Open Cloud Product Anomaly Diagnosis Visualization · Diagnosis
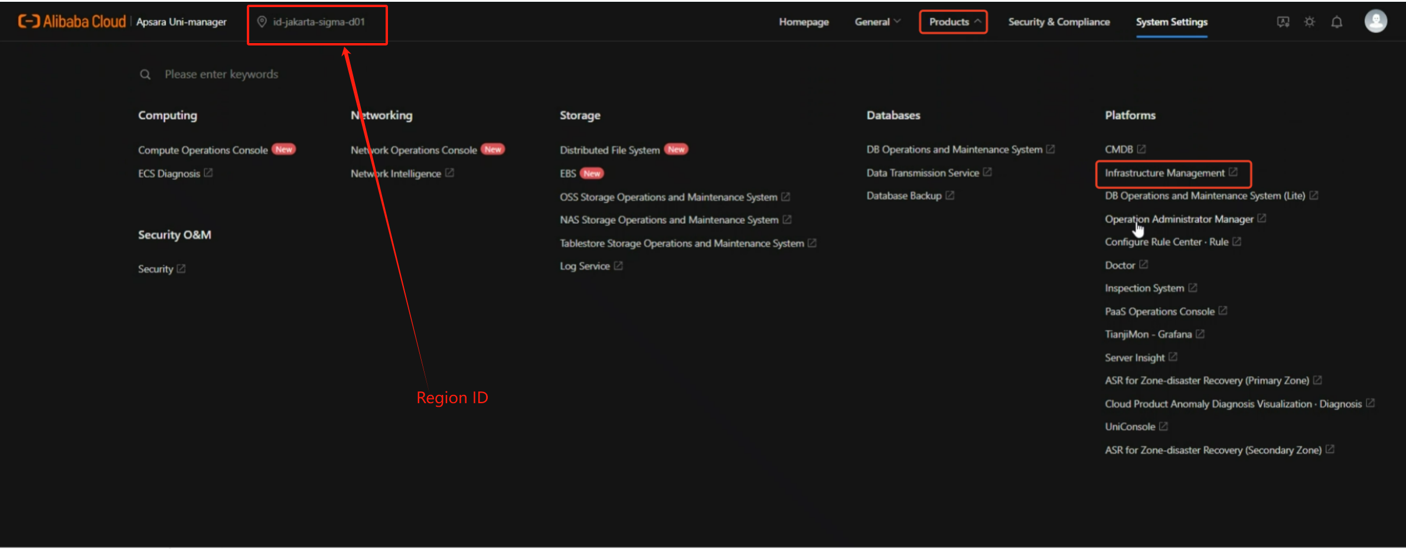This screenshot has width=1406, height=549. 1233,404
